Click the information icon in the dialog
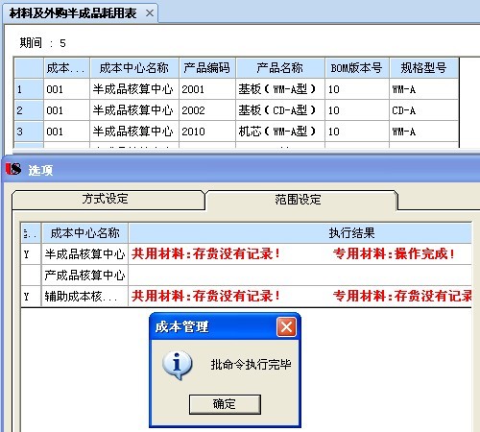The height and width of the screenshot is (432, 480). click(x=177, y=365)
